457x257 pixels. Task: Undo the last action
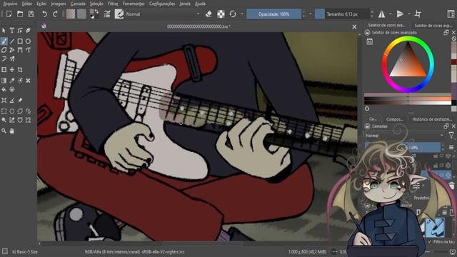(x=44, y=14)
